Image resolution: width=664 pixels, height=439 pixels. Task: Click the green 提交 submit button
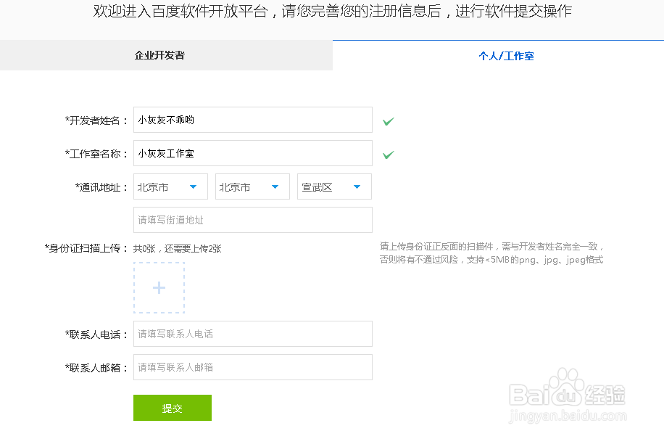(173, 408)
